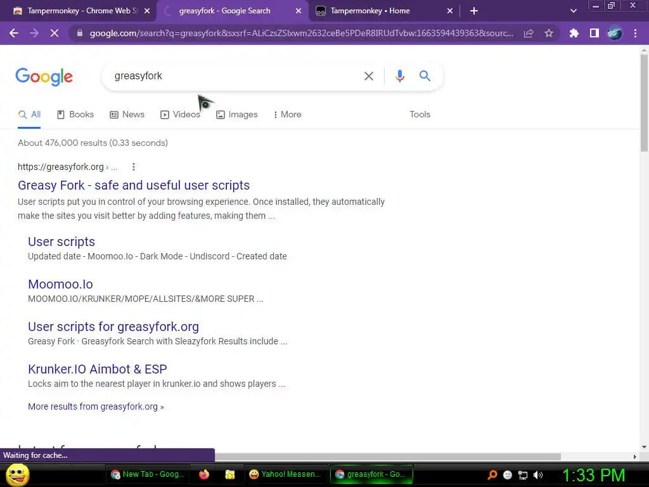
Task: Open Chrome three-dot menu
Action: click(635, 33)
